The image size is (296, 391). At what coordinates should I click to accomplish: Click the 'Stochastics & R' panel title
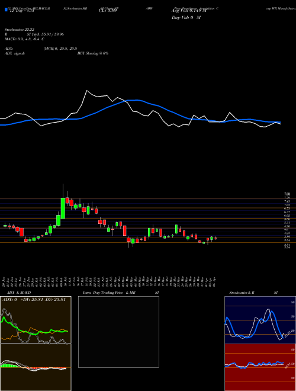tap(243, 293)
